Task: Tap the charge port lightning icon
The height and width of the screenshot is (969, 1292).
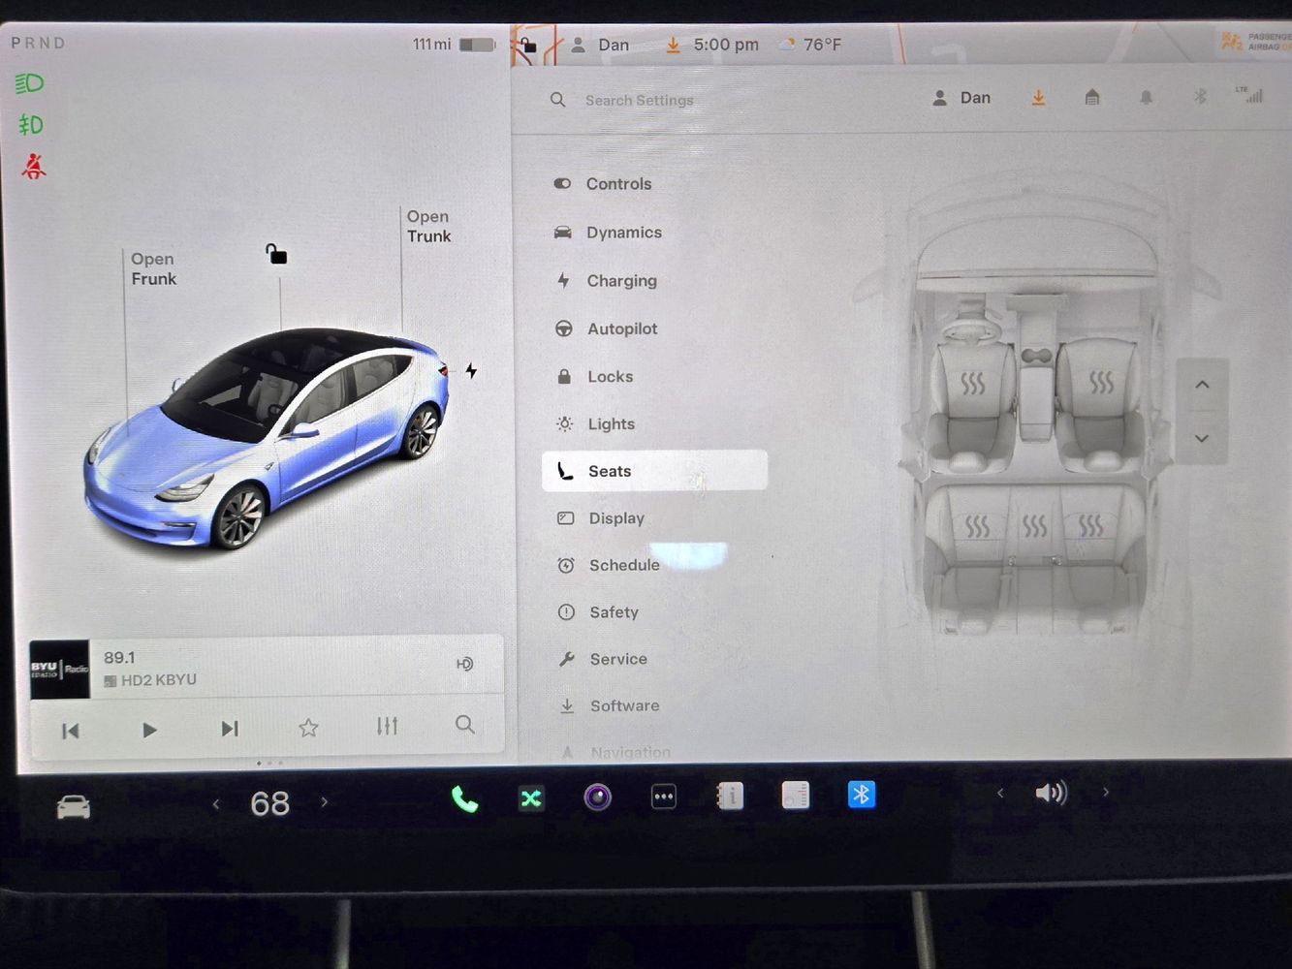Action: [471, 370]
